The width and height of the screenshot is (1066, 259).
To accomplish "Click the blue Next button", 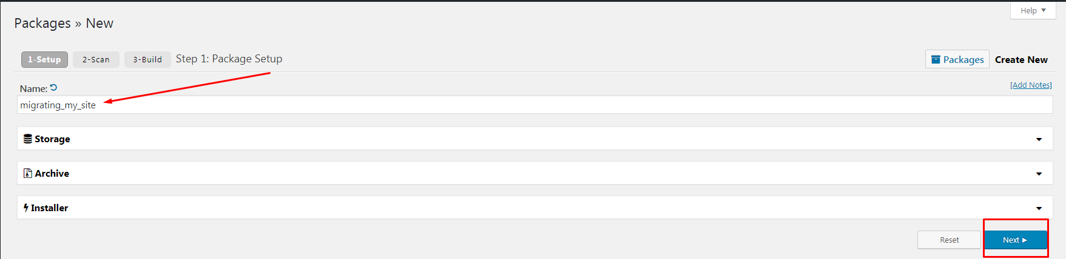I will (1015, 240).
